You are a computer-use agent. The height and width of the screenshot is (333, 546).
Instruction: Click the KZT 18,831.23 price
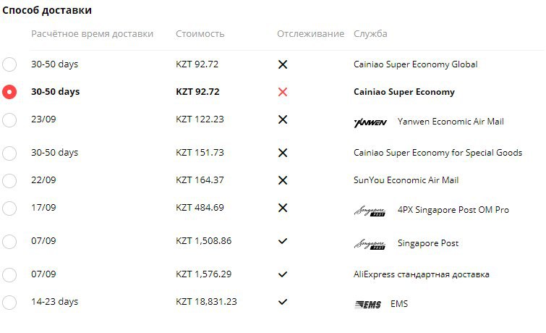tap(206, 302)
